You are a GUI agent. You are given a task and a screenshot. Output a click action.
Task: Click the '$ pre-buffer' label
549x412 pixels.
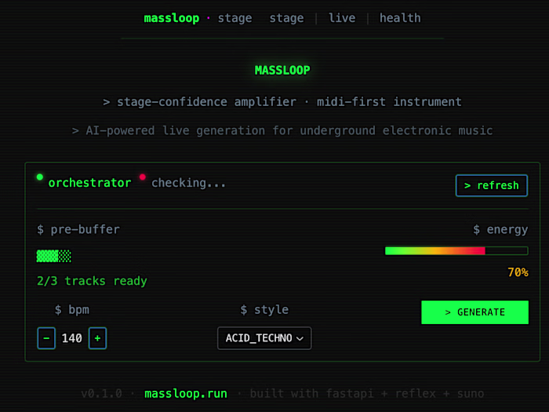click(78, 229)
